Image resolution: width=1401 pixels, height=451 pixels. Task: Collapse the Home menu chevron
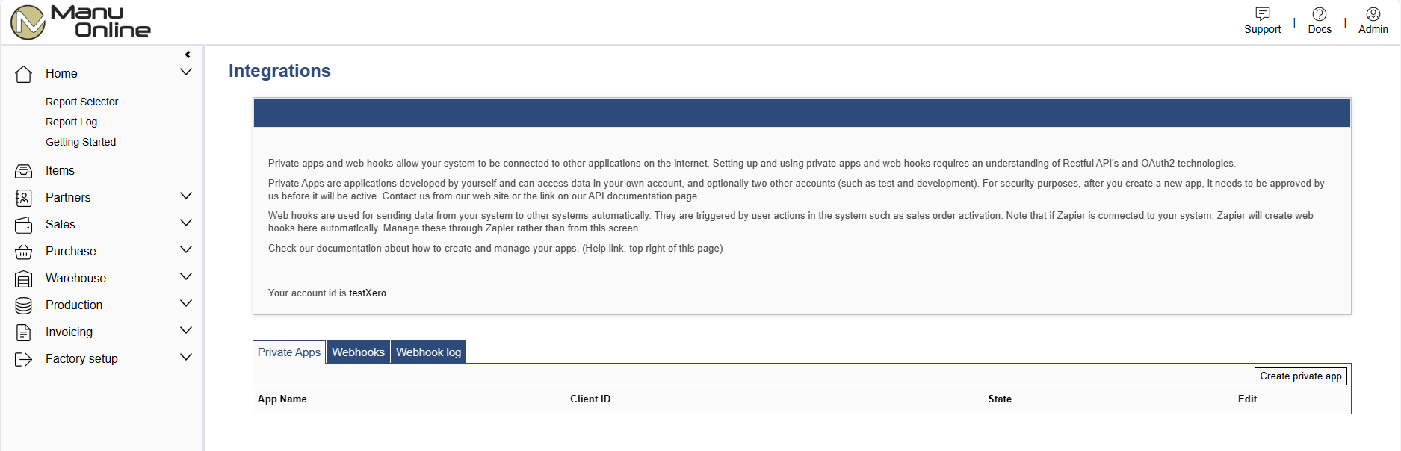click(186, 72)
